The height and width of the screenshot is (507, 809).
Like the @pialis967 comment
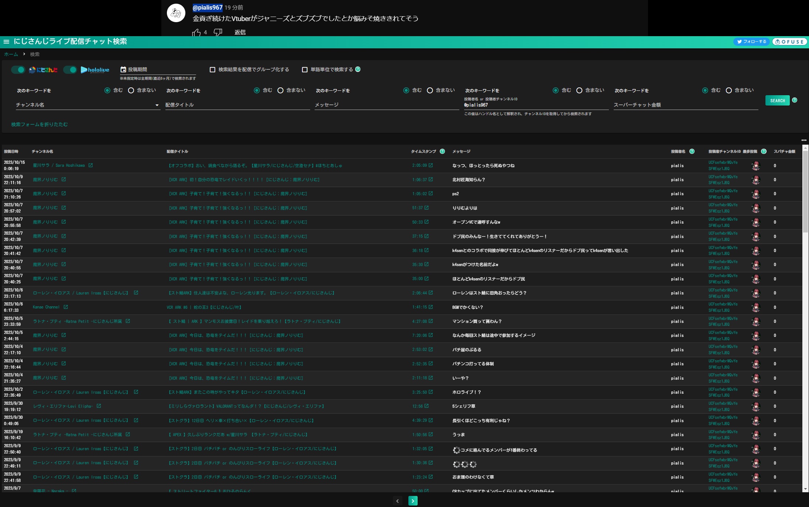coord(196,32)
